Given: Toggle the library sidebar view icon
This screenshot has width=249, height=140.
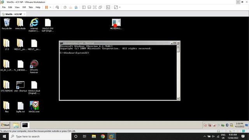Looking at the screenshot, I should click(x=84, y=7).
